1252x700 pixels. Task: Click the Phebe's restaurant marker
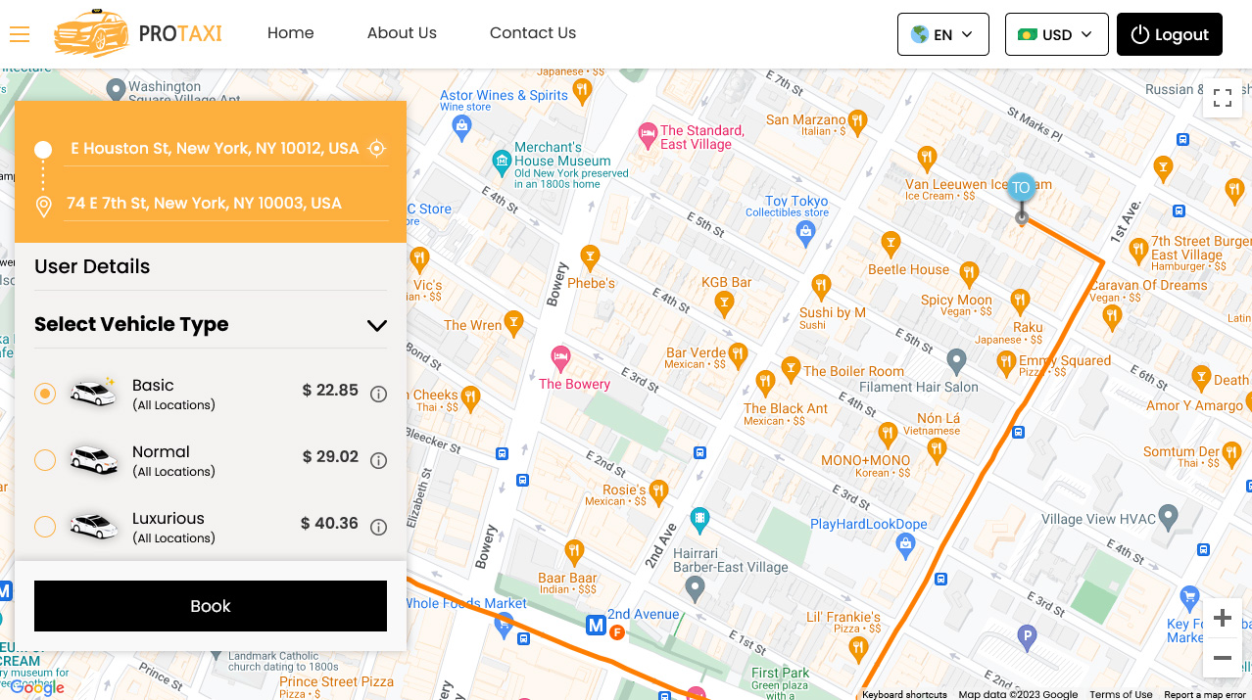(x=590, y=257)
